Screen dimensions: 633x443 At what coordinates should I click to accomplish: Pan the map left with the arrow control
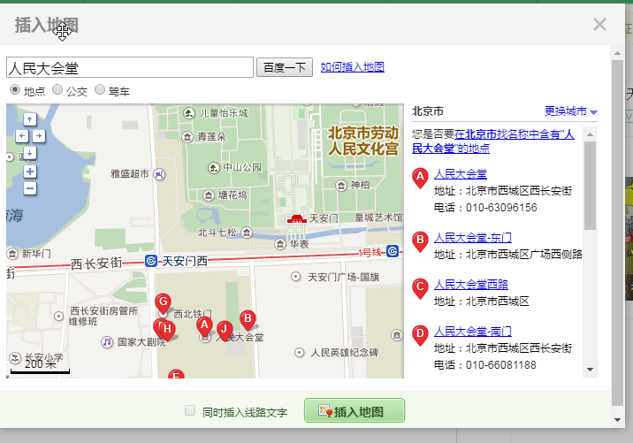(22, 135)
